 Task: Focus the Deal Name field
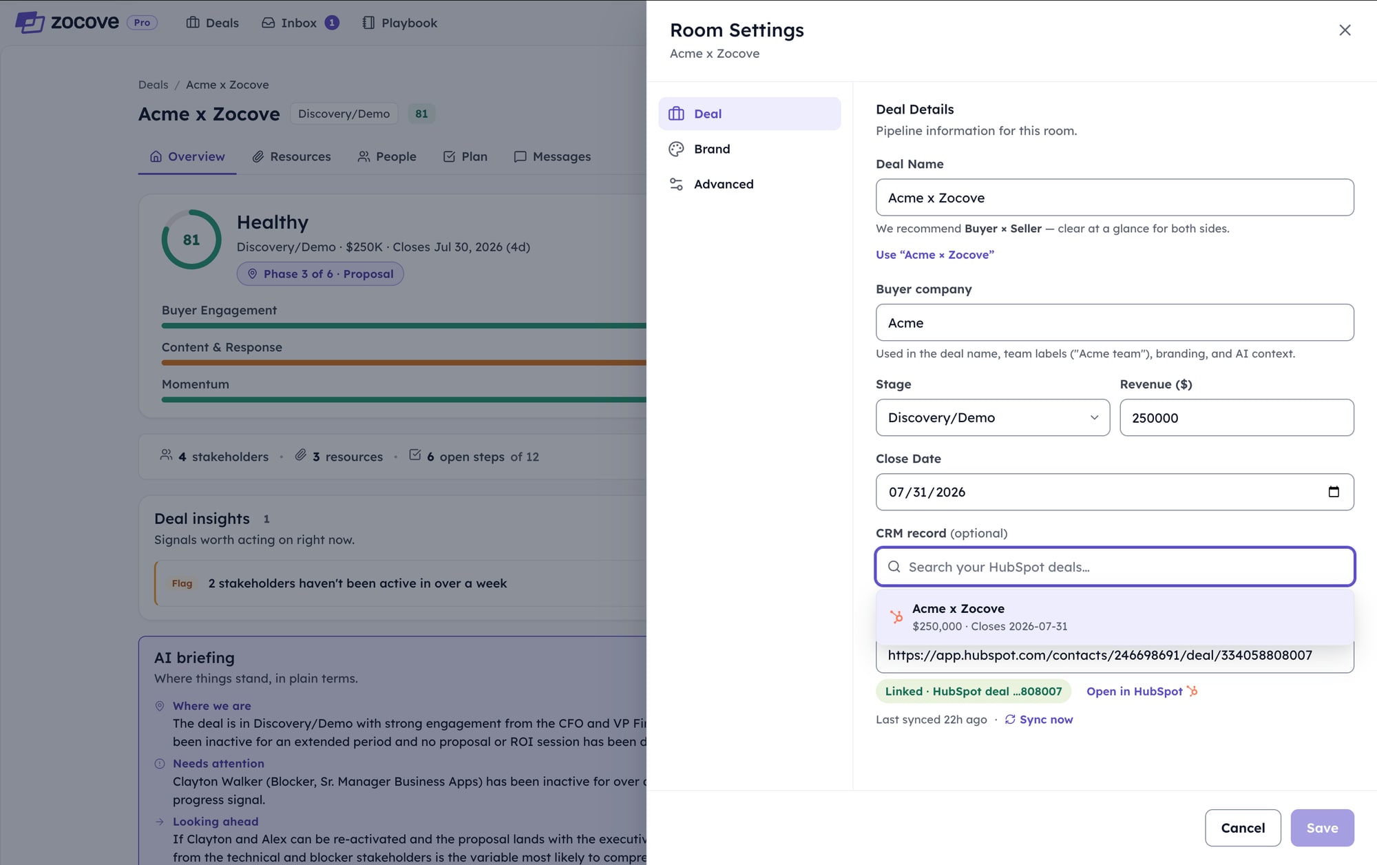[1115, 198]
